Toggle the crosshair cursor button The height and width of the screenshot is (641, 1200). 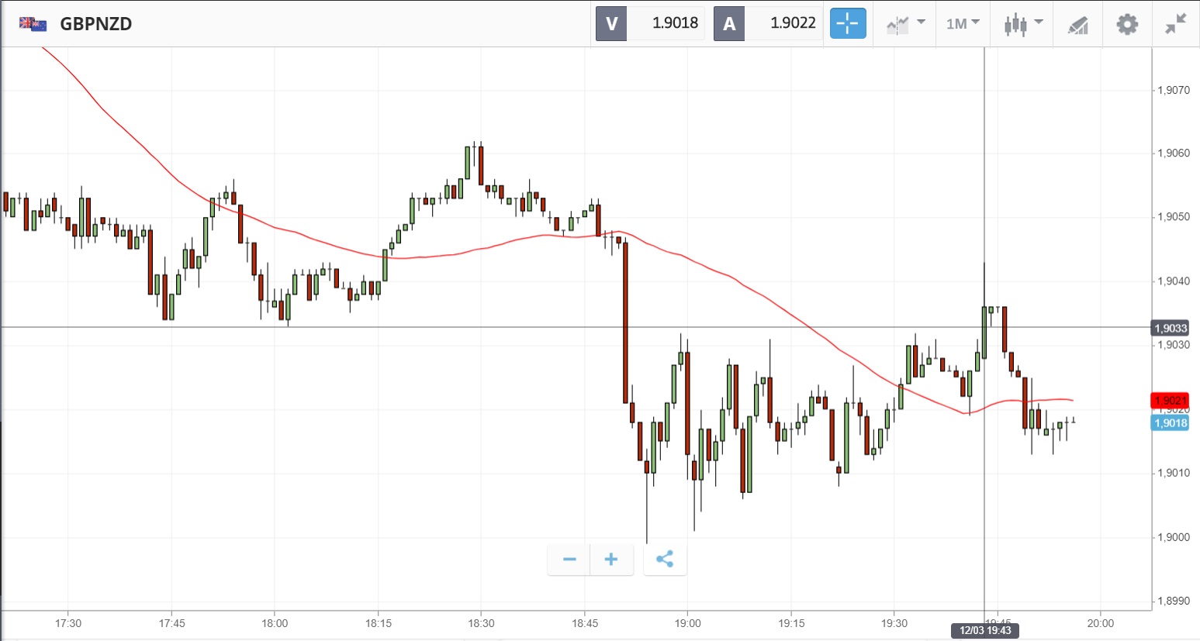848,23
